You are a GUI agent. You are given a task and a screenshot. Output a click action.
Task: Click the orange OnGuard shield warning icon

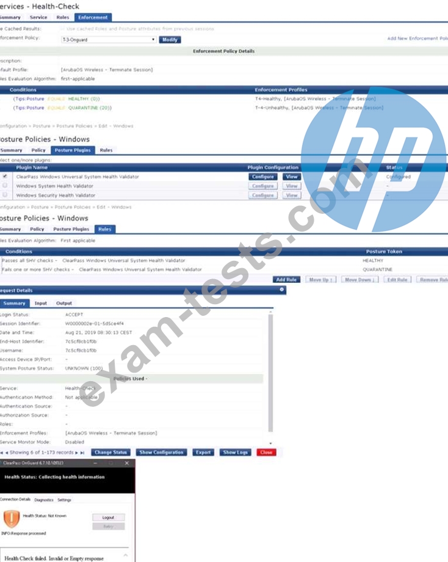tap(12, 519)
